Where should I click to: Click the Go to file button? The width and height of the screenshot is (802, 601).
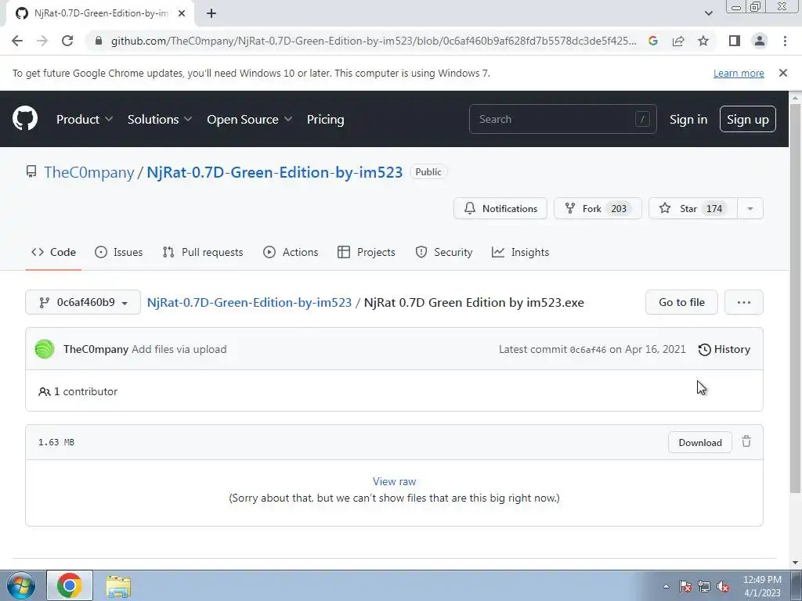[681, 302]
